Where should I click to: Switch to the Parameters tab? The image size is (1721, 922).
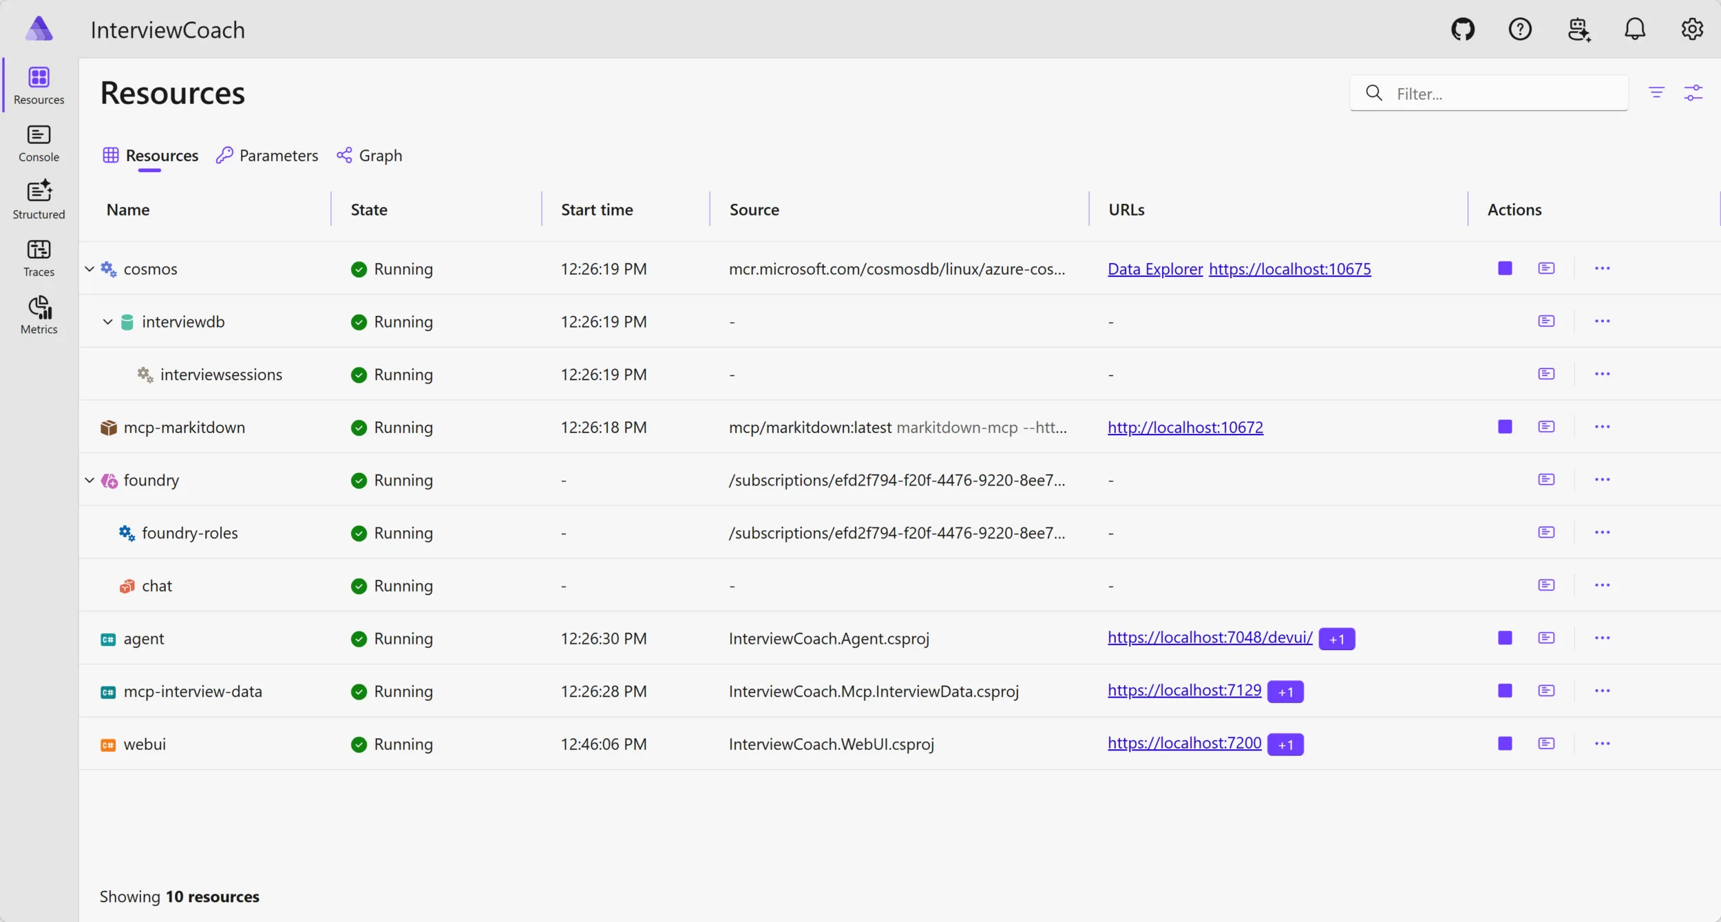[x=266, y=156]
